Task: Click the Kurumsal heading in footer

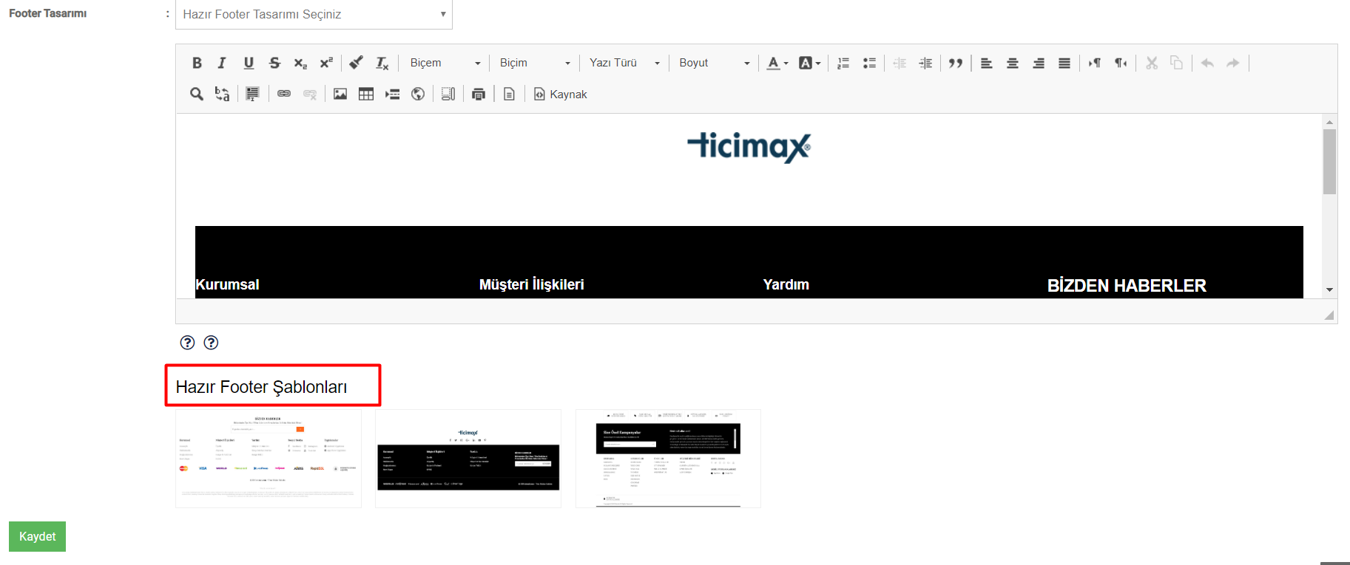Action: [x=227, y=284]
